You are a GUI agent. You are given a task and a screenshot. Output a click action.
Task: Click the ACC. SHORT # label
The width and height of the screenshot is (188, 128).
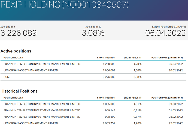point(8,27)
